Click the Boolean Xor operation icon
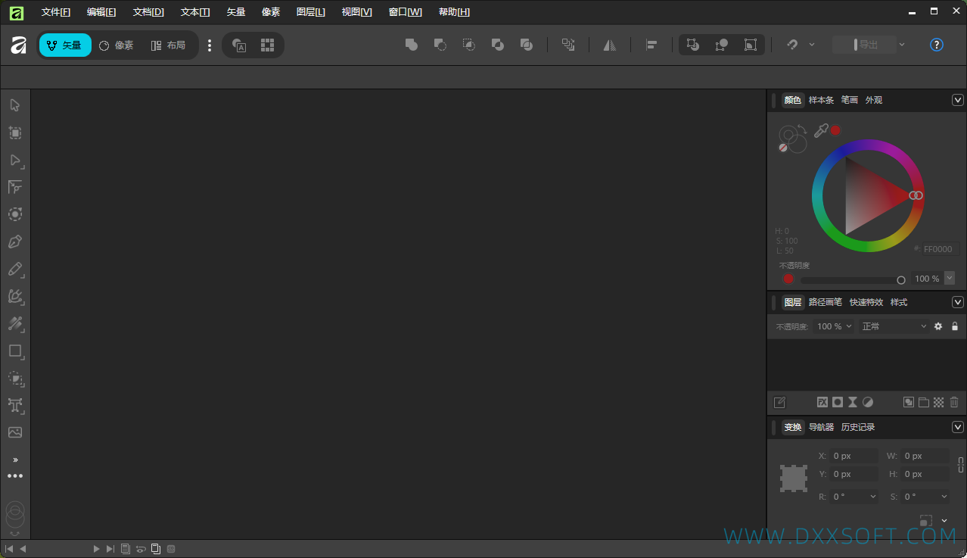Screen dimensions: 967x558 (498, 45)
